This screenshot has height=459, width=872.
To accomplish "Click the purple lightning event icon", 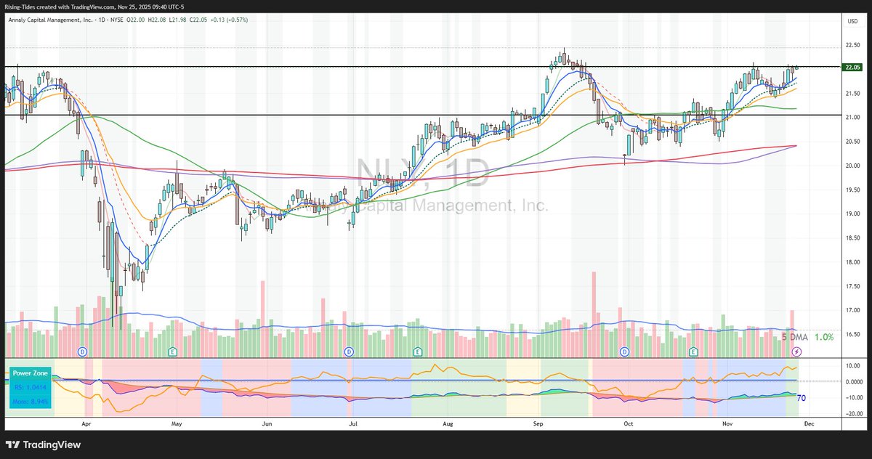I will [796, 352].
